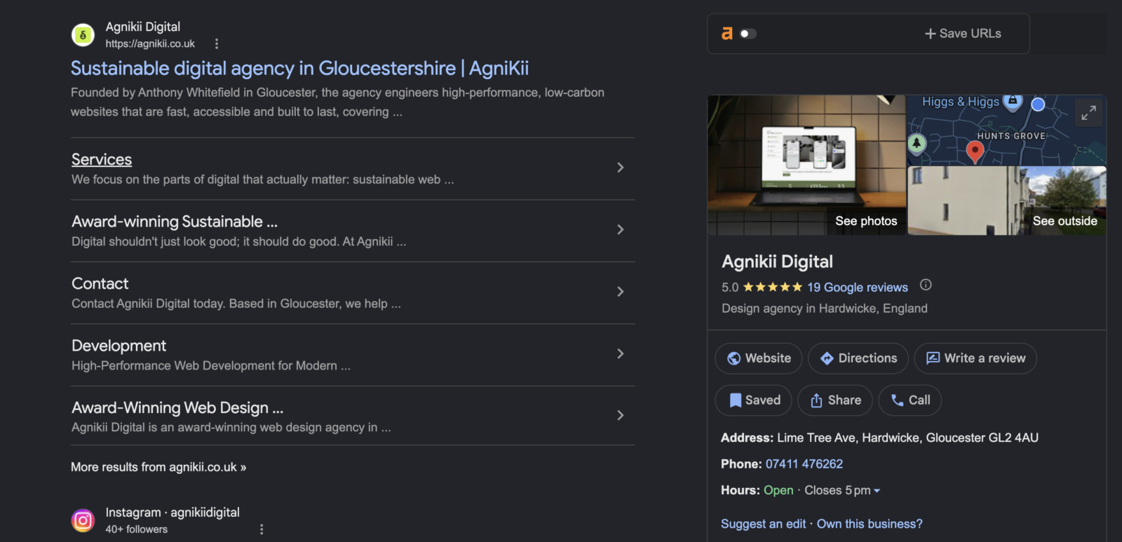The image size is (1122, 542).
Task: Call phone number 07411 476262
Action: (x=804, y=464)
